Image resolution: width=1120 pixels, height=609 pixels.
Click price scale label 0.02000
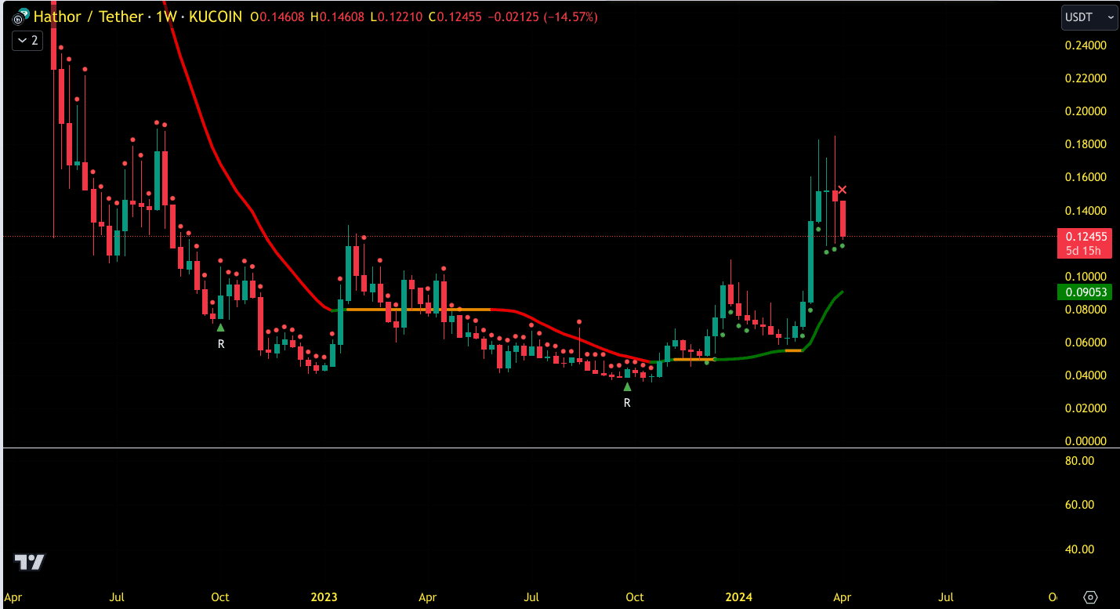coord(1086,408)
